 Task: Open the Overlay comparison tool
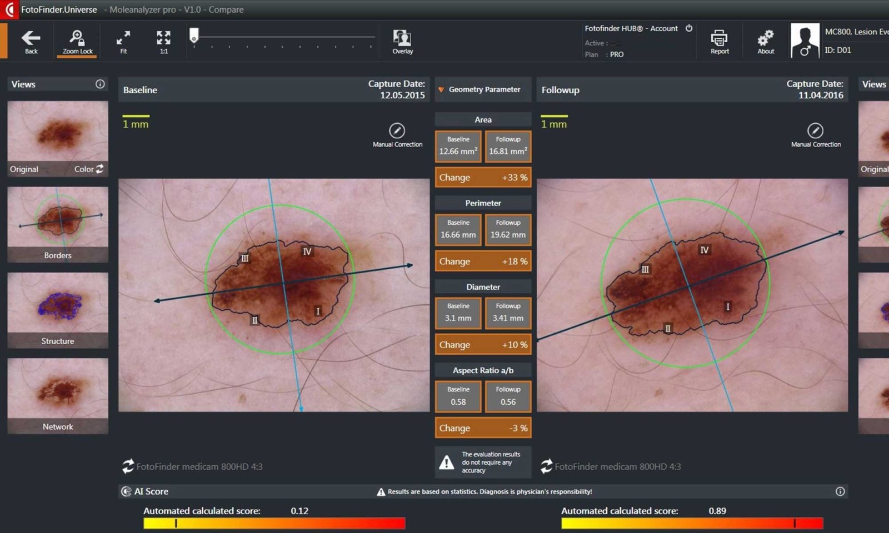pos(402,42)
